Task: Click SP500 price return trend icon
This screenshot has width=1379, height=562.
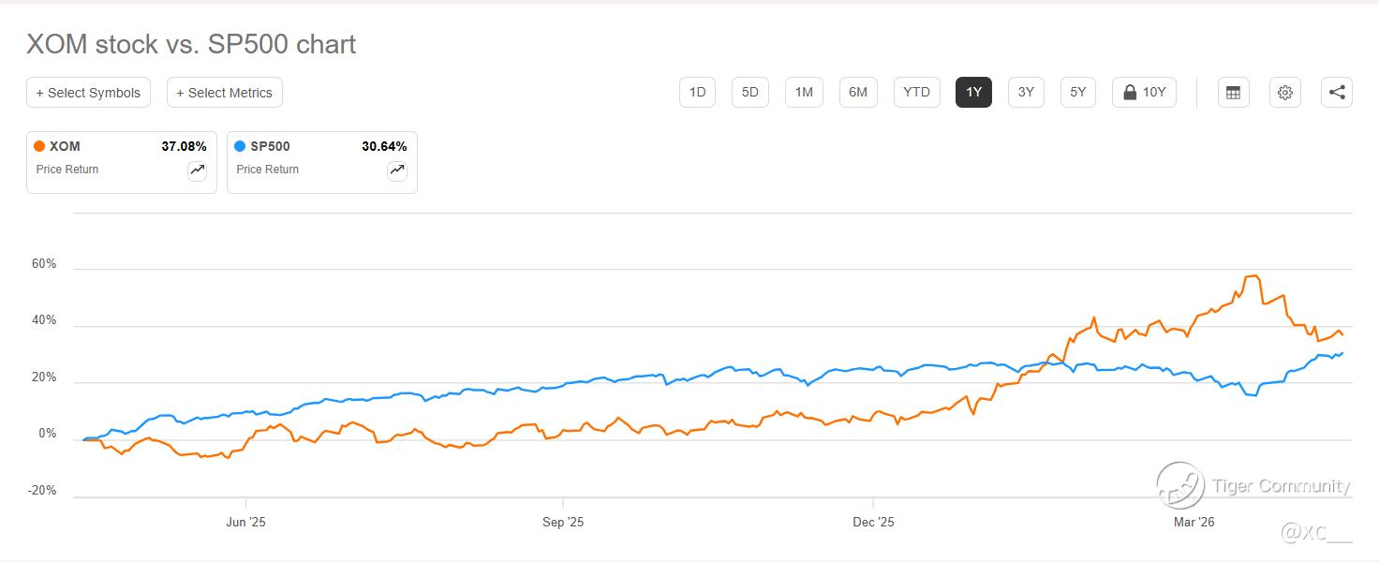Action: point(397,170)
